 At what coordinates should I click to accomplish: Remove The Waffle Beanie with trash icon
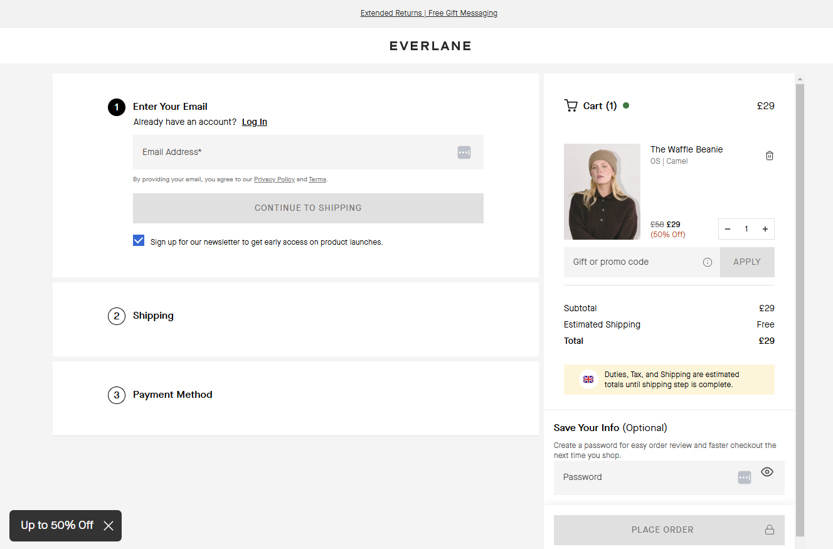pyautogui.click(x=770, y=156)
